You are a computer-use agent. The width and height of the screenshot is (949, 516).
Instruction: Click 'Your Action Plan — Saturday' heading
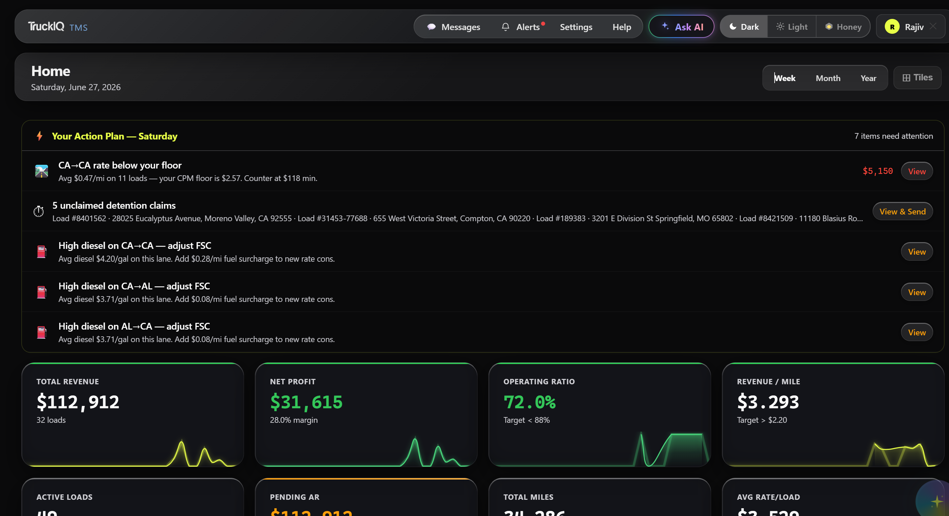tap(115, 136)
